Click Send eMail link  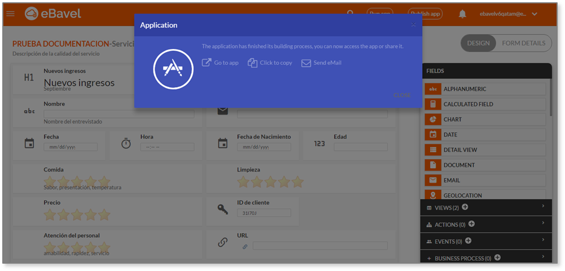click(x=327, y=63)
